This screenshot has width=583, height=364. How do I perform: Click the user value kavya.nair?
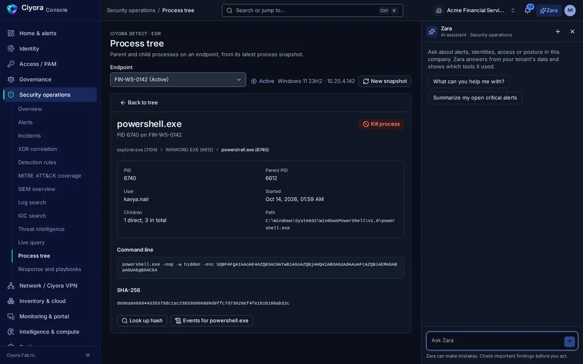pos(137,199)
